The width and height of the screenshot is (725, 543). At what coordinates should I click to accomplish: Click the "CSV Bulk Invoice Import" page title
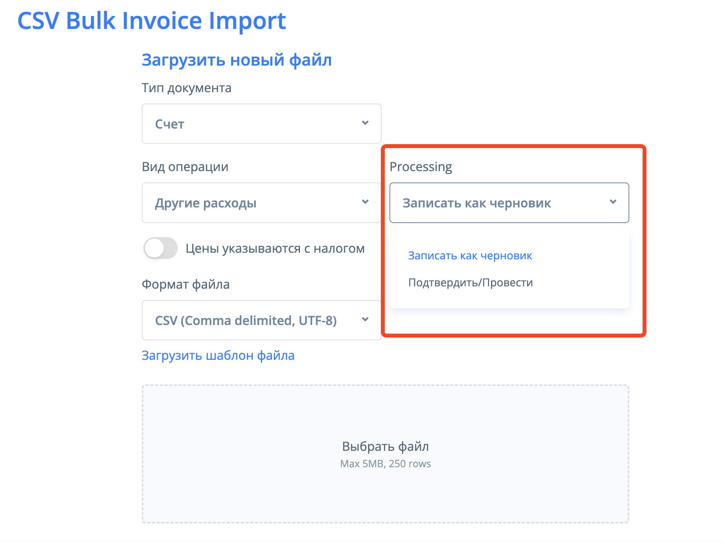pyautogui.click(x=152, y=20)
